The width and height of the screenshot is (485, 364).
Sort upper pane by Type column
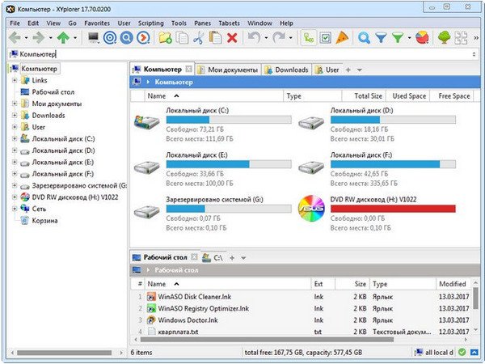tap(312, 96)
